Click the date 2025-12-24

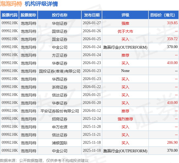point(92,118)
